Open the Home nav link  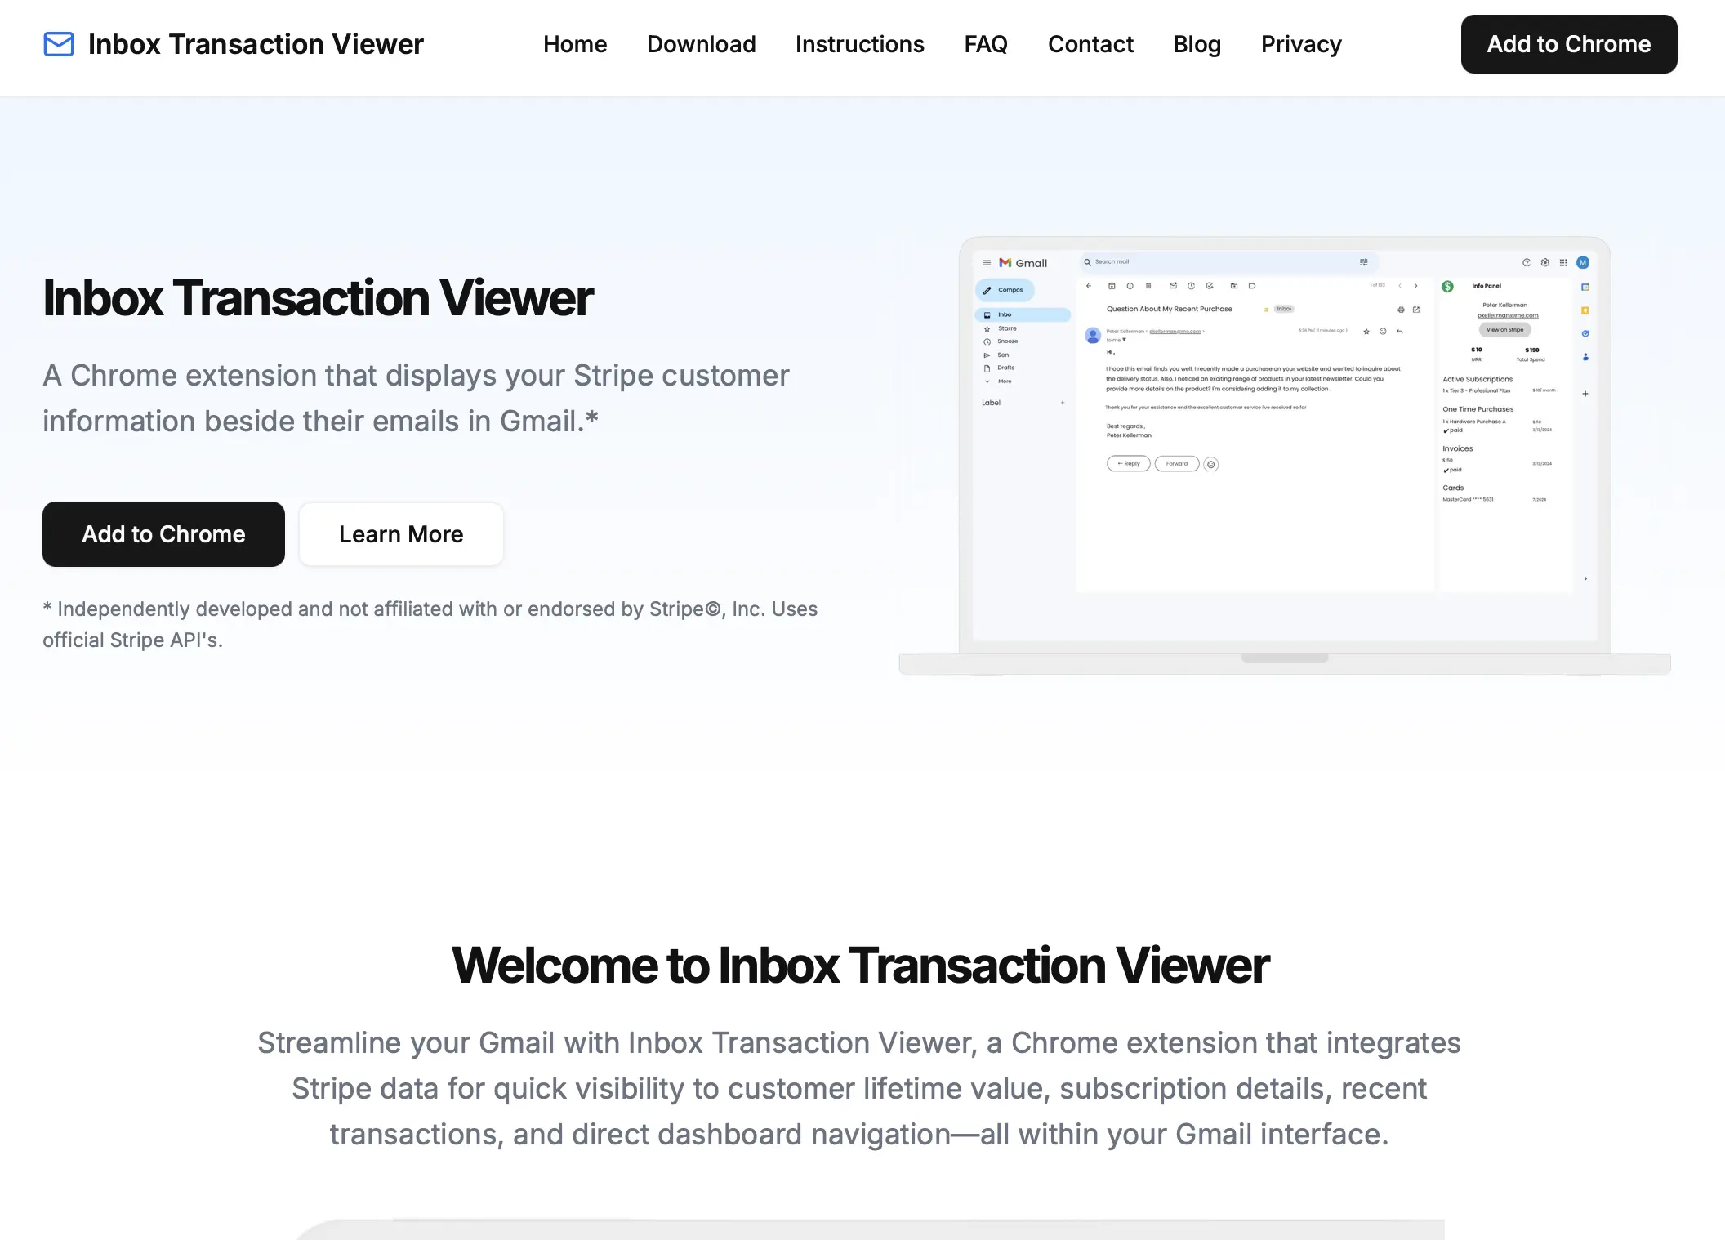pyautogui.click(x=575, y=44)
